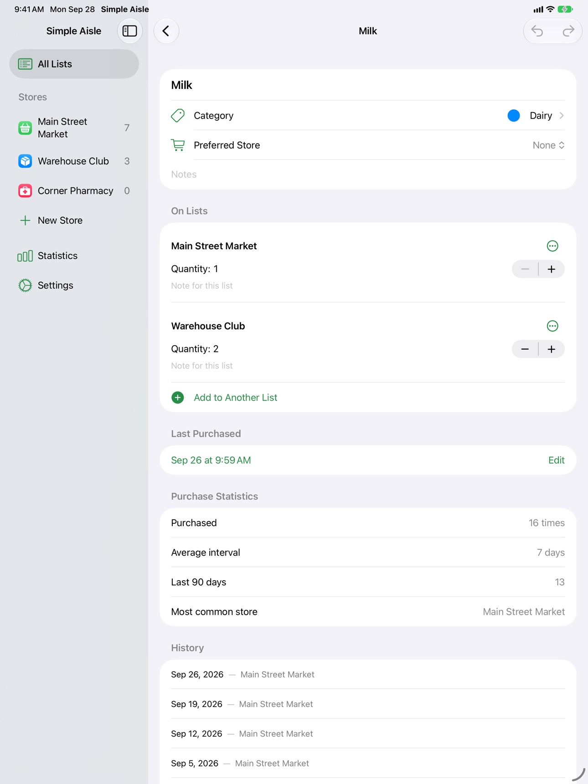Click the Sep 26 at 9:59 AM date

(x=211, y=460)
